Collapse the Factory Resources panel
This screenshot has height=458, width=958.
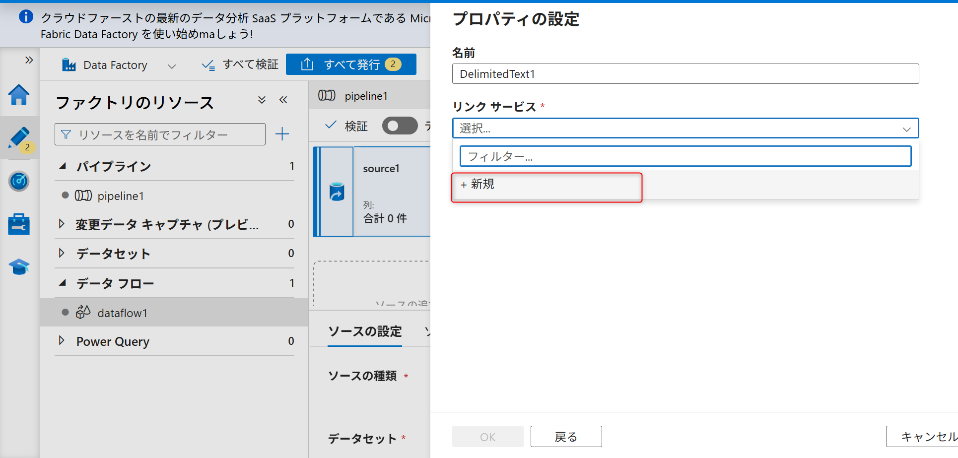283,100
